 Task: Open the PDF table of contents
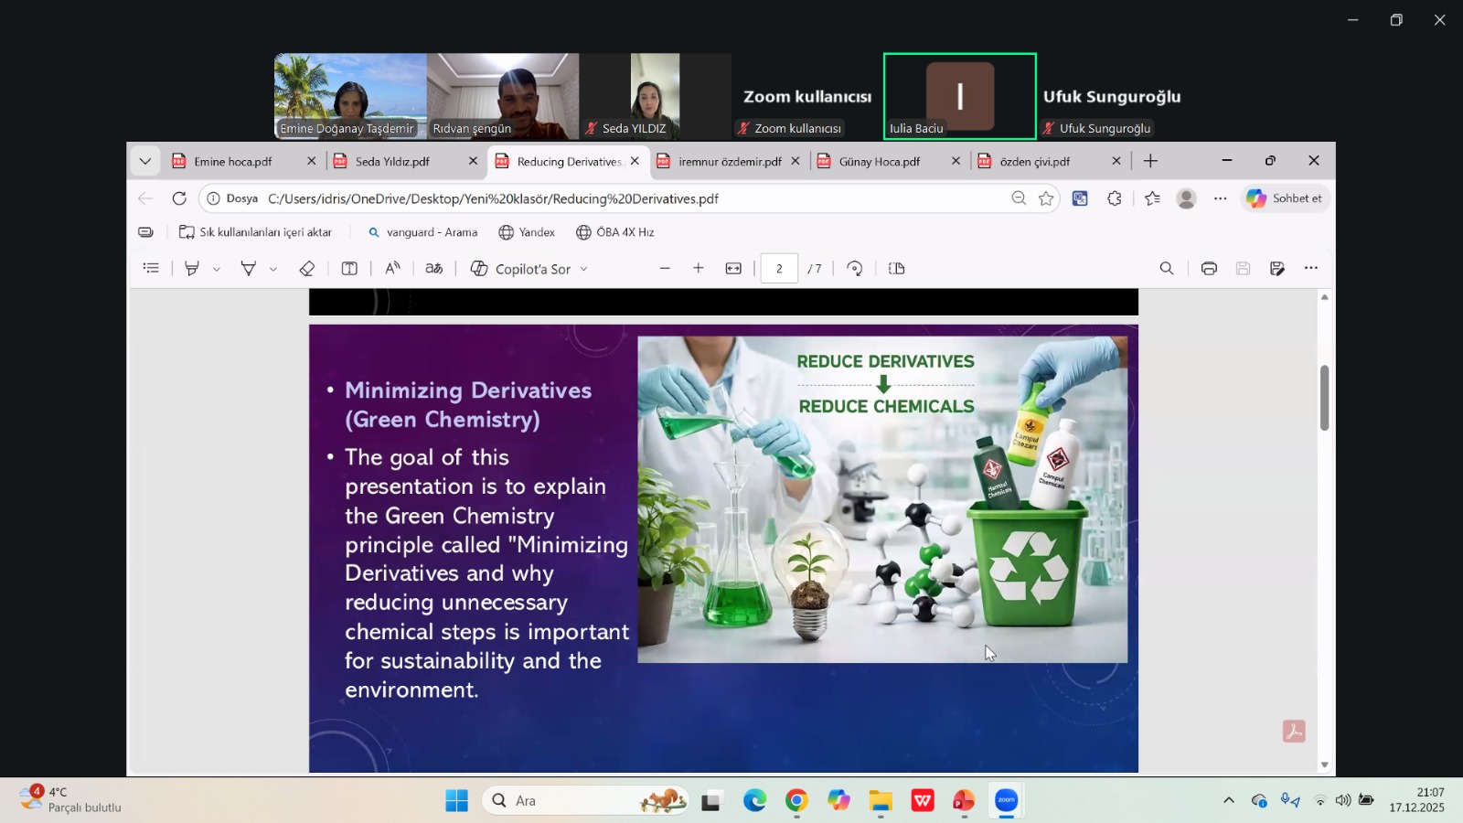152,268
